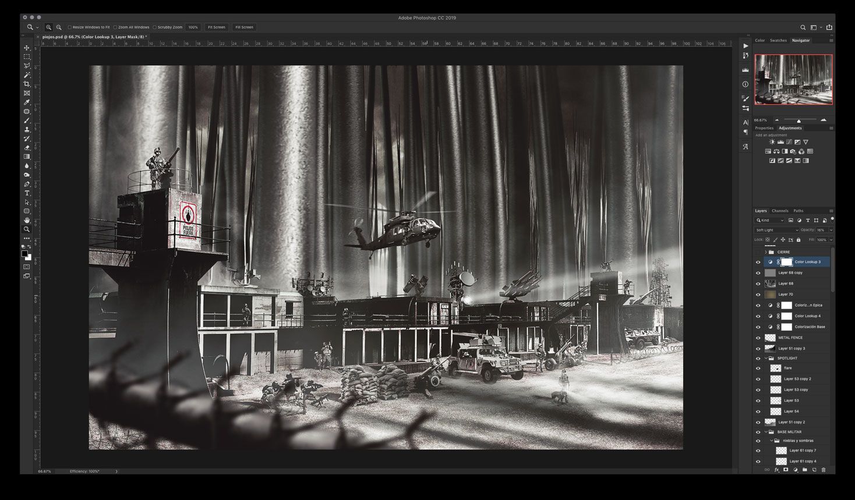This screenshot has height=500, width=855.
Task: Switch to the Channels tab
Action: tap(780, 211)
